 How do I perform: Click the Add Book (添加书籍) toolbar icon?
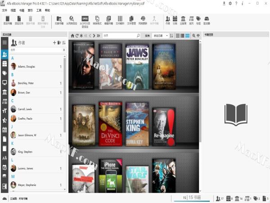pos(8,18)
